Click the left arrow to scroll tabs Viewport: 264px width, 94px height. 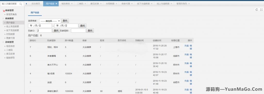tap(27, 4)
